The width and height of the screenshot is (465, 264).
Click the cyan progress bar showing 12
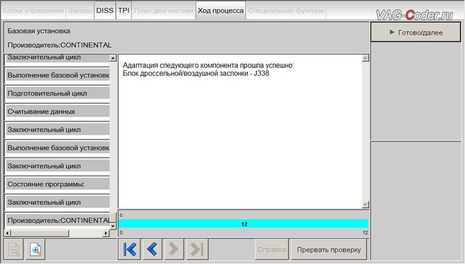click(244, 224)
